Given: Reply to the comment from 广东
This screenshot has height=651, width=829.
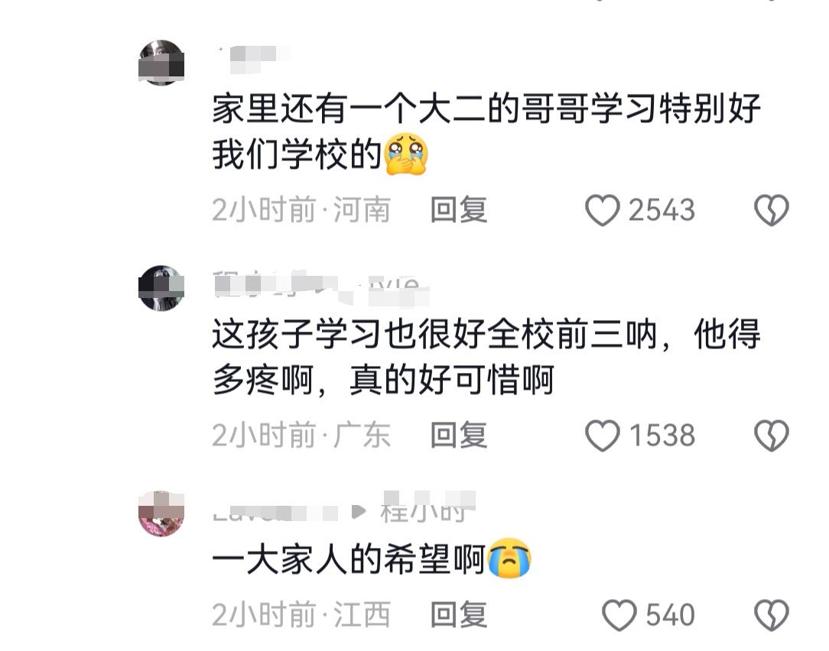Looking at the screenshot, I should coord(458,436).
